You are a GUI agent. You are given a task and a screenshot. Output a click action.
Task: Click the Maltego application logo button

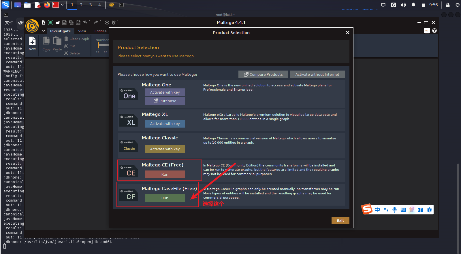(32, 26)
